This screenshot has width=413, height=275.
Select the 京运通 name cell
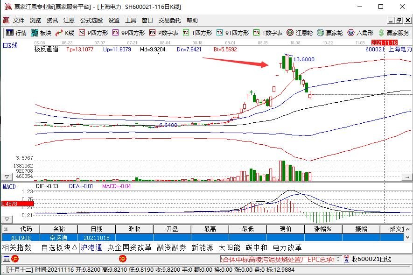coord(59,238)
